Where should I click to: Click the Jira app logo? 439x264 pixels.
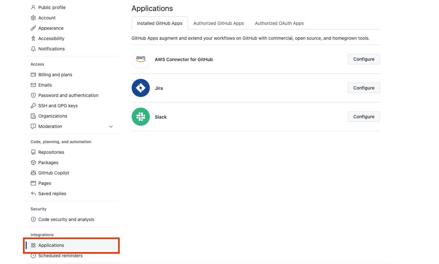coord(141,88)
